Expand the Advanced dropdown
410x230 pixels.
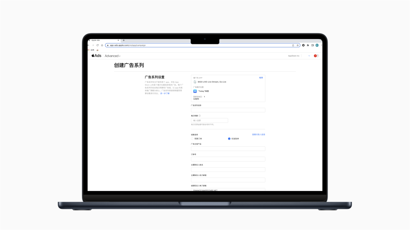tap(113, 56)
